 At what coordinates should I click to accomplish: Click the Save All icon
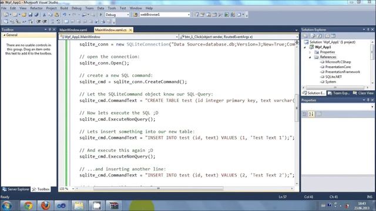[36, 15]
